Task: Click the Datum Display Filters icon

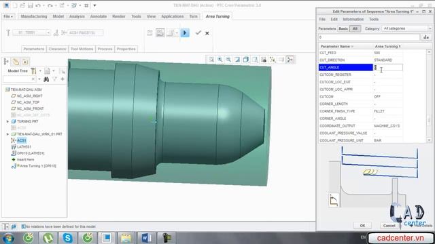Action: pos(273,60)
